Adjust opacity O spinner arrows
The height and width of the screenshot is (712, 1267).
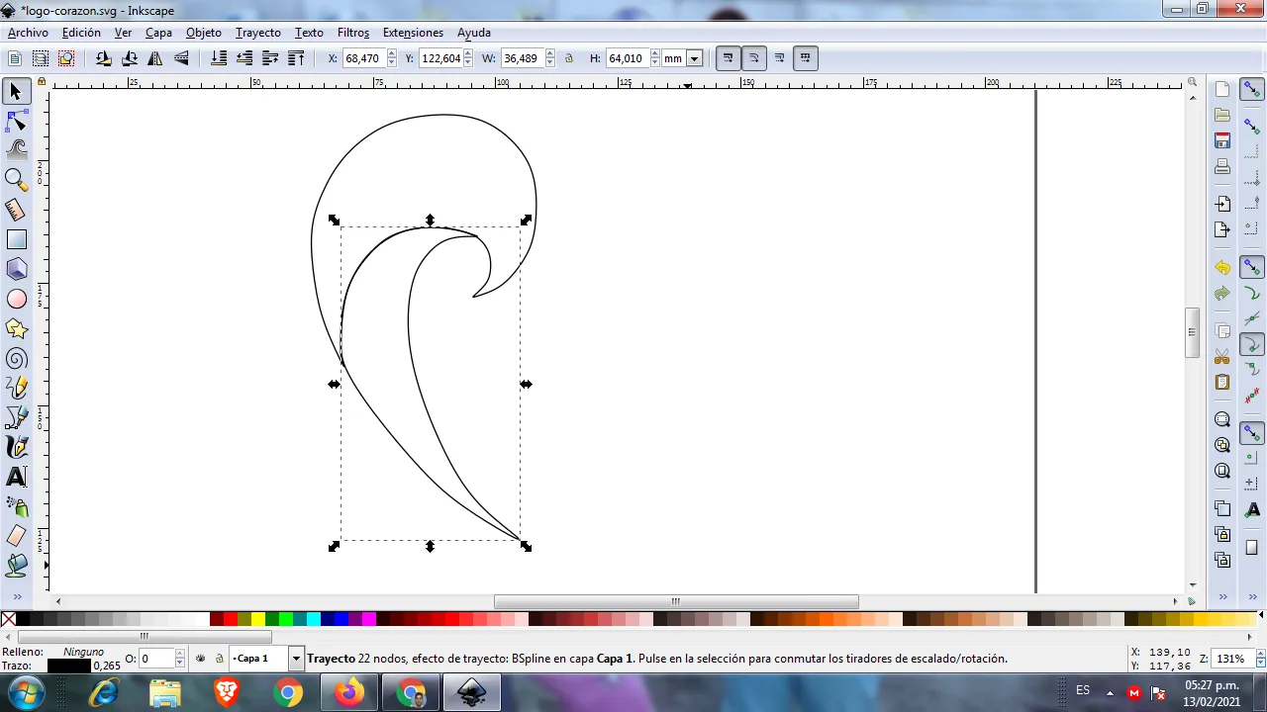point(179,658)
